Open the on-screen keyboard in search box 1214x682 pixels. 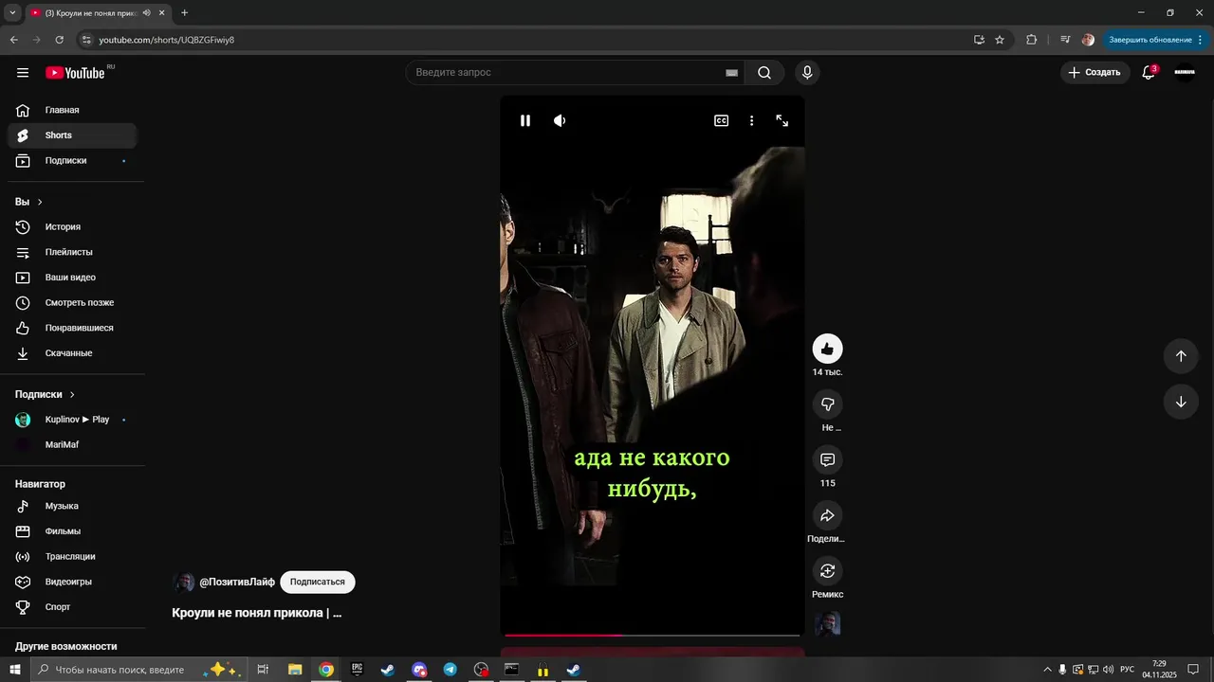[x=731, y=72]
